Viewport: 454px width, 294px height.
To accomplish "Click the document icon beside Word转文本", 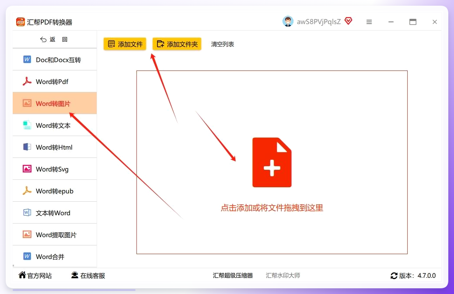I will (27, 125).
